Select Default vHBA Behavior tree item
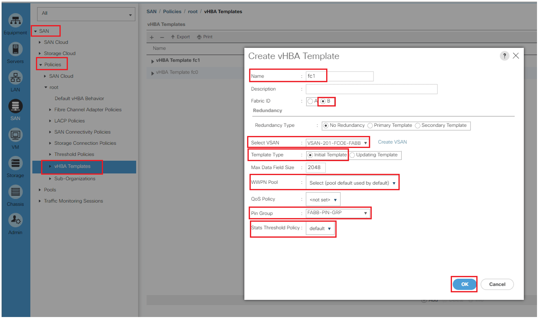The height and width of the screenshot is (323, 539). [x=80, y=99]
